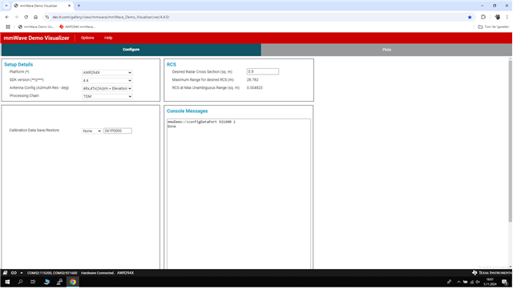
Task: Click the status bar log document icon
Action: pos(5,273)
